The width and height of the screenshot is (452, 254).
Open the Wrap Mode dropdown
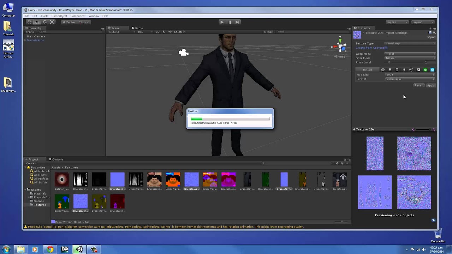410,54
